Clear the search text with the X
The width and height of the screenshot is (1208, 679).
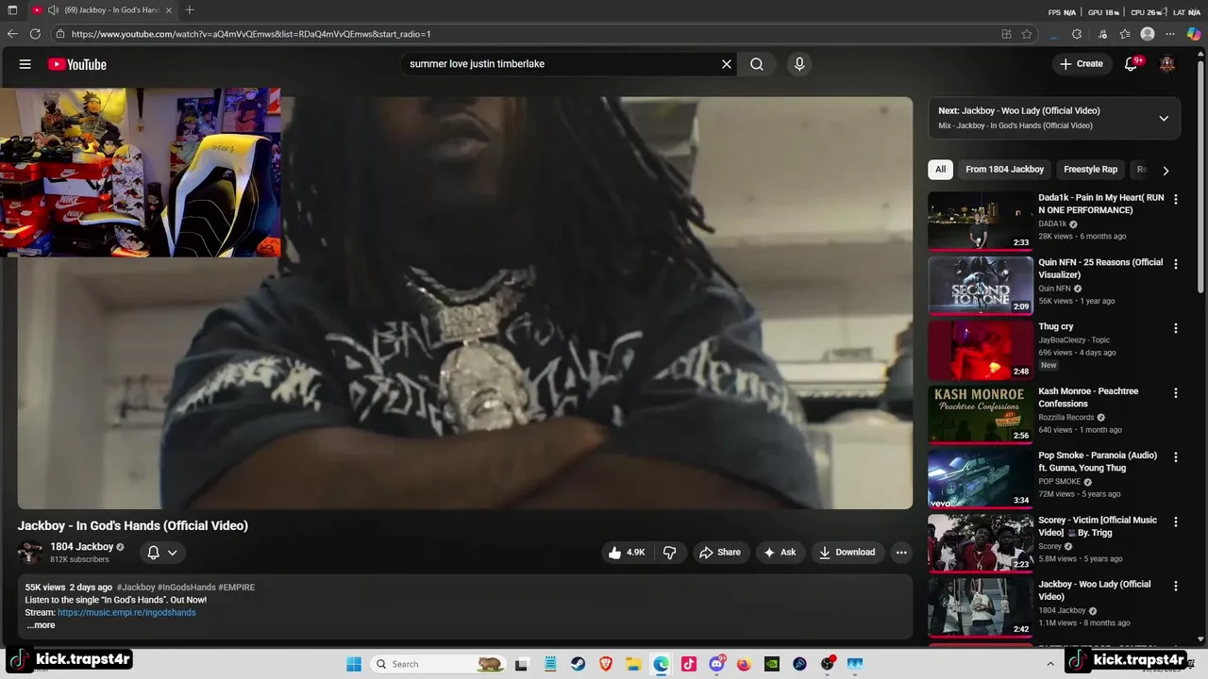[x=727, y=64]
